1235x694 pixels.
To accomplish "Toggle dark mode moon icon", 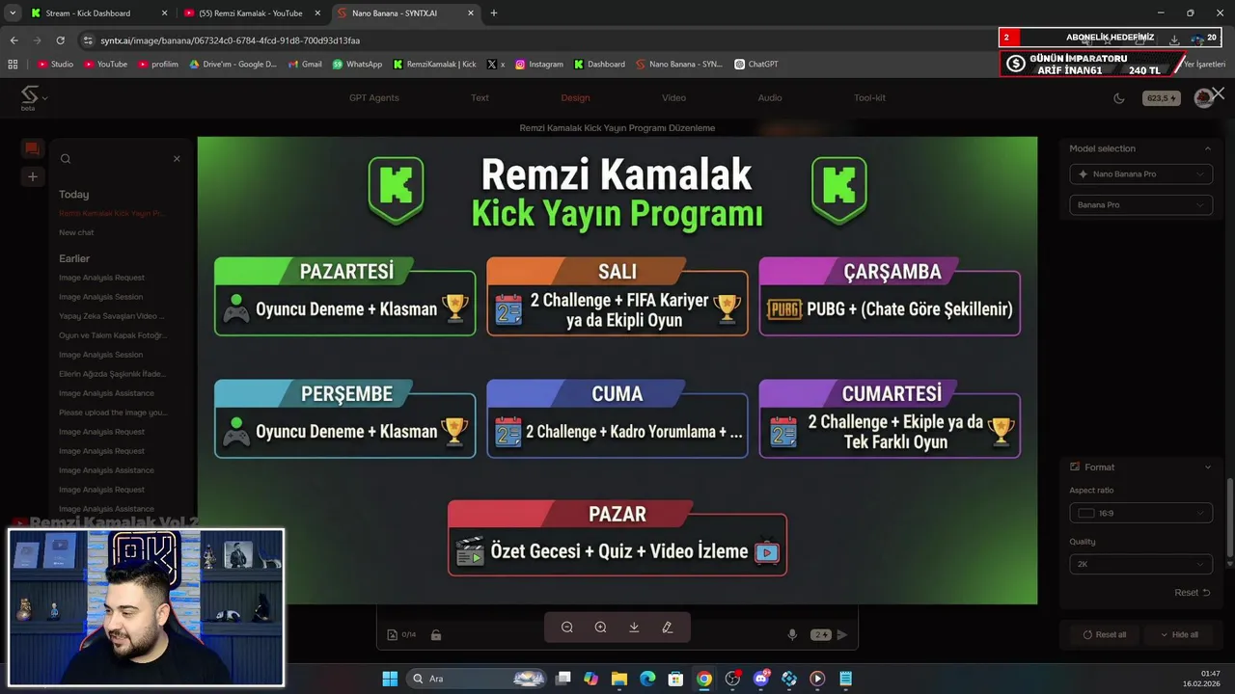I will coord(1119,98).
